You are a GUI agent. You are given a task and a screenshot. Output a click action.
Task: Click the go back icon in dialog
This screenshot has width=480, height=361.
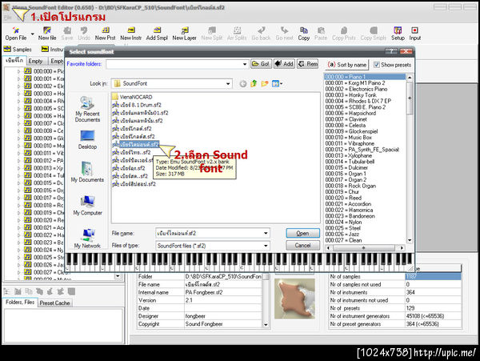[x=243, y=83]
